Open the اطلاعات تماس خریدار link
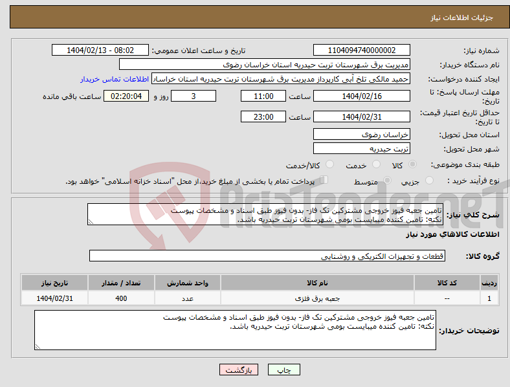 [x=115, y=79]
